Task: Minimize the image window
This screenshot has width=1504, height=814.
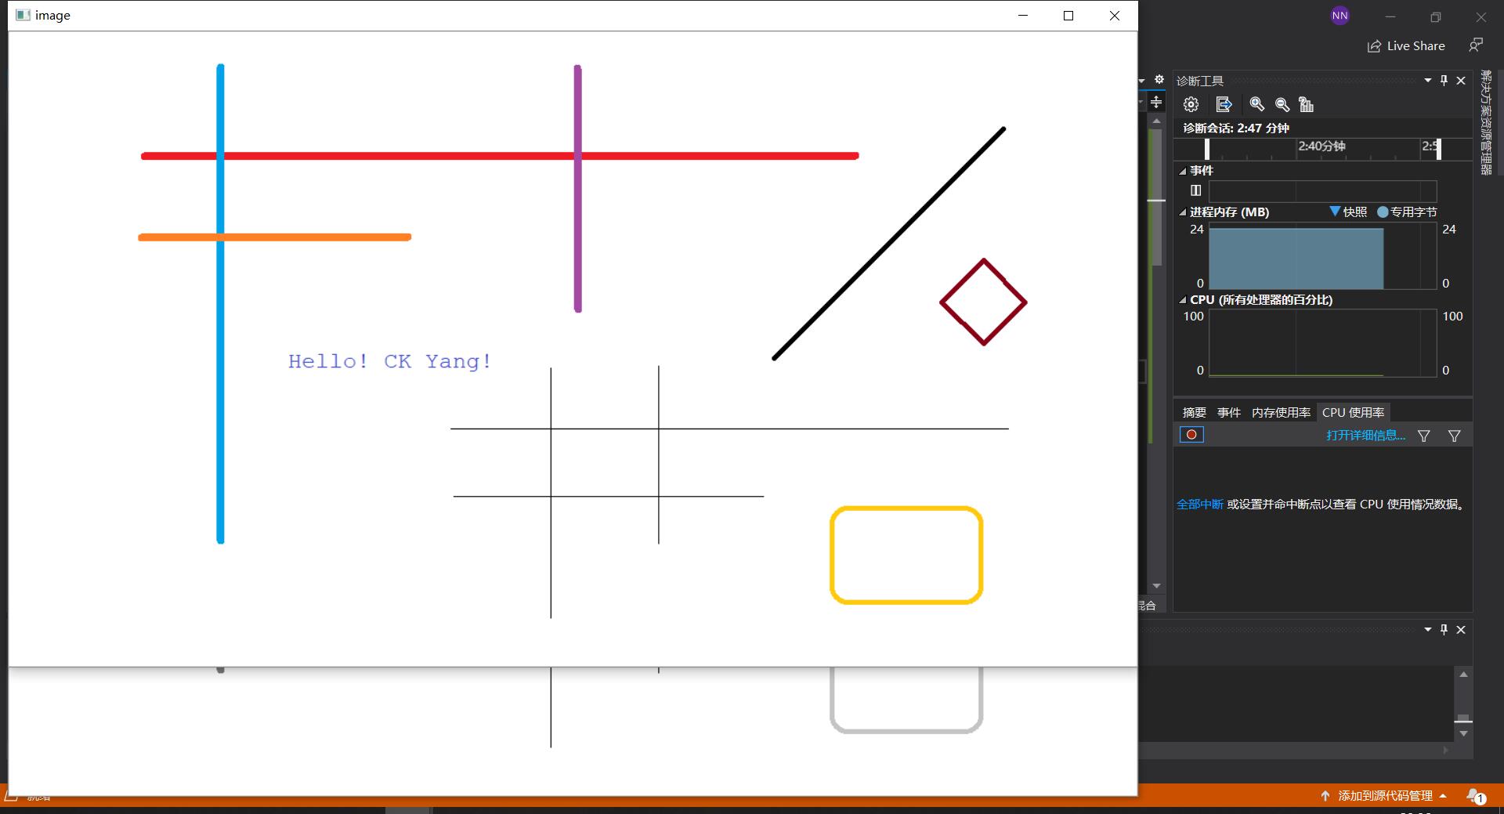Action: (x=1022, y=16)
